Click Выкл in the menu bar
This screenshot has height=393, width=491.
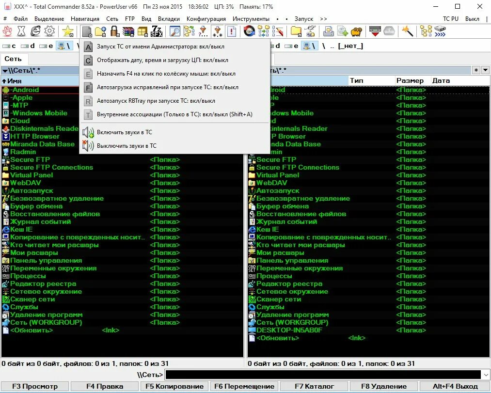click(x=472, y=19)
